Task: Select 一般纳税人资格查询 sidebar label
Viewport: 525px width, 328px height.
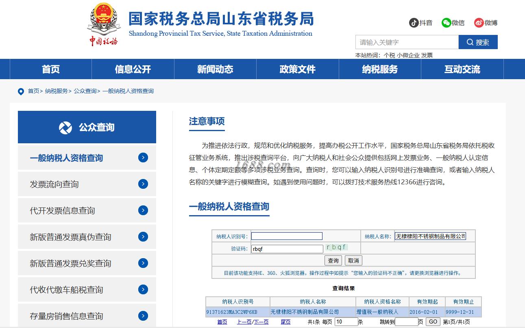Action: coord(66,158)
